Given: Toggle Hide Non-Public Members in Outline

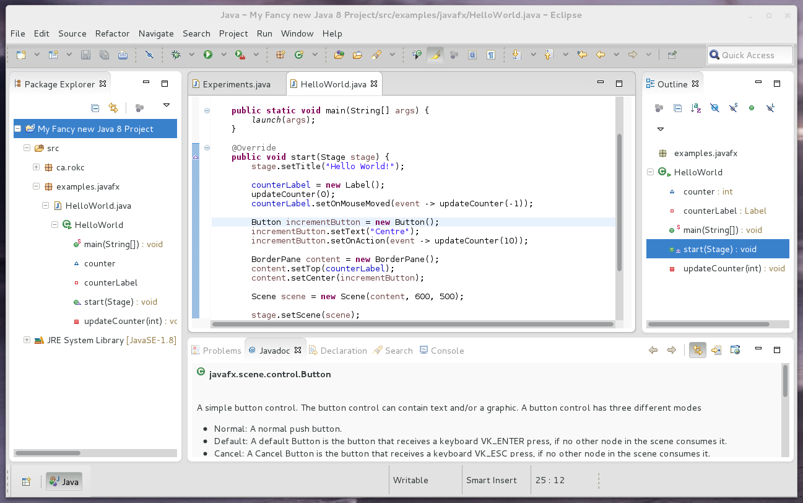Looking at the screenshot, I should coord(752,108).
